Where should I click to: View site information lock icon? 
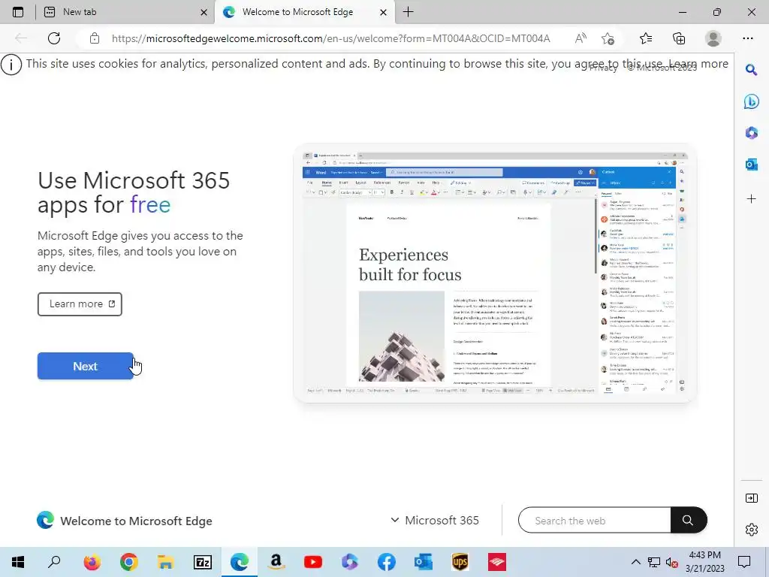coord(94,38)
